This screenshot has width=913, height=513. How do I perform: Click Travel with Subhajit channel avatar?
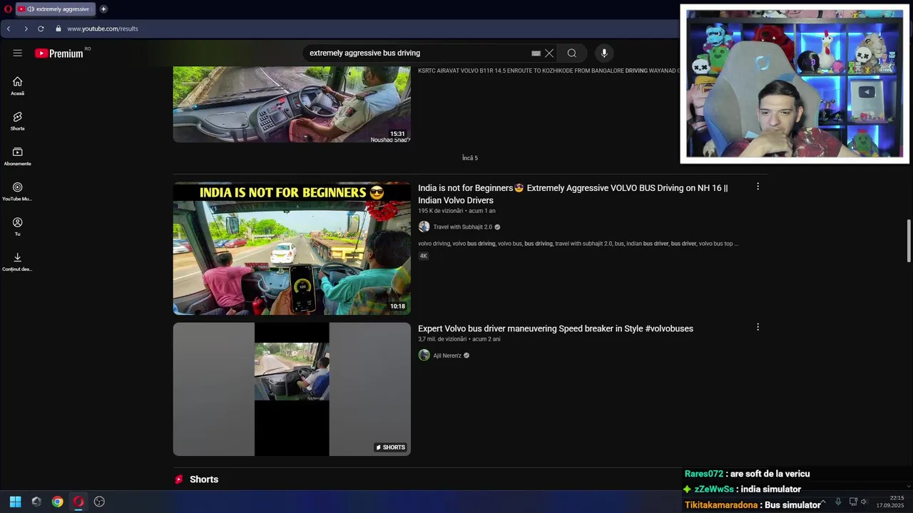pyautogui.click(x=424, y=227)
